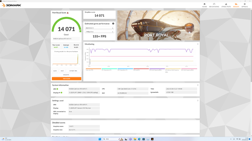Click the Save button
Image resolution: width=252 pixels, height=141 pixels.
coord(62,71)
